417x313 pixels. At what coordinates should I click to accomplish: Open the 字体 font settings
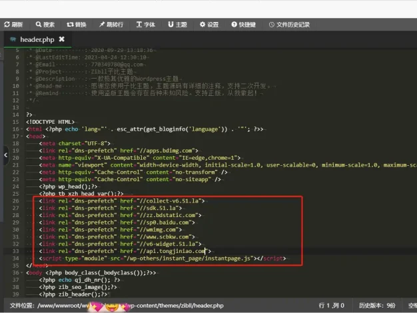[145, 25]
